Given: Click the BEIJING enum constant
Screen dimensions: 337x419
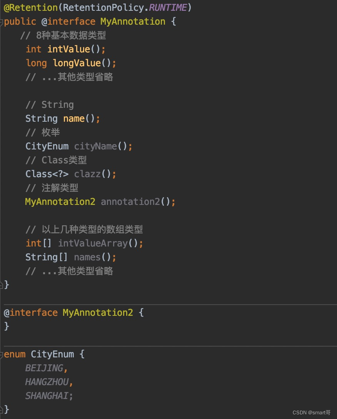Looking at the screenshot, I should click(44, 368).
